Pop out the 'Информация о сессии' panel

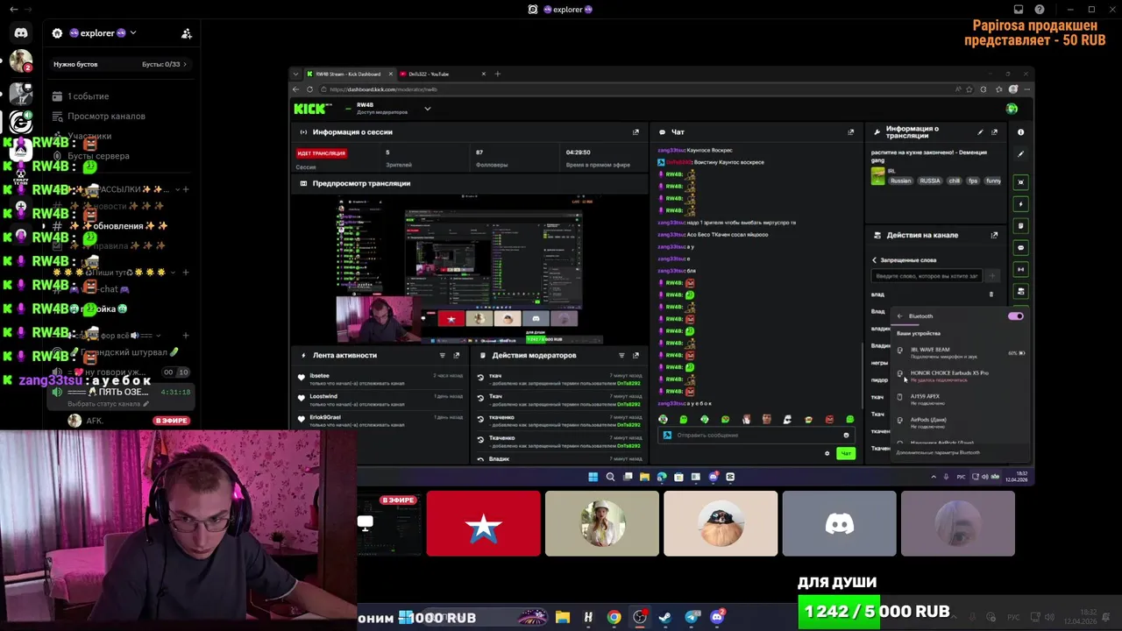point(636,132)
